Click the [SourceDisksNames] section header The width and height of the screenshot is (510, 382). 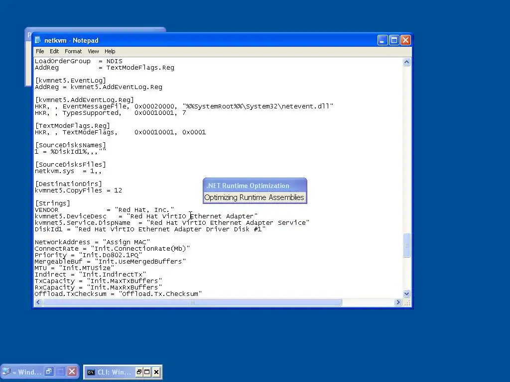click(70, 145)
